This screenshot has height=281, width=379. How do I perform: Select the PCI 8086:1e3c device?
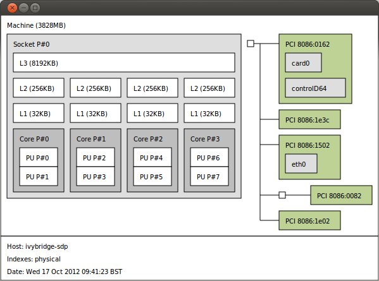pyautogui.click(x=309, y=119)
